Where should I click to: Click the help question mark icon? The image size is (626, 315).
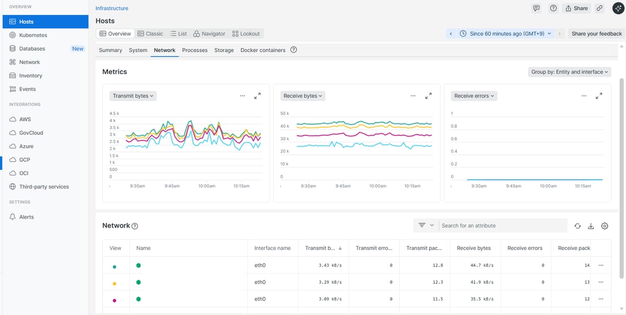point(553,8)
